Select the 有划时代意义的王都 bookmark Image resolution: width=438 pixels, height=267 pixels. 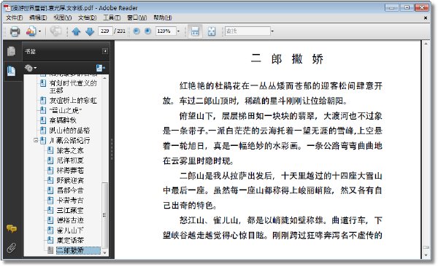click(x=73, y=87)
